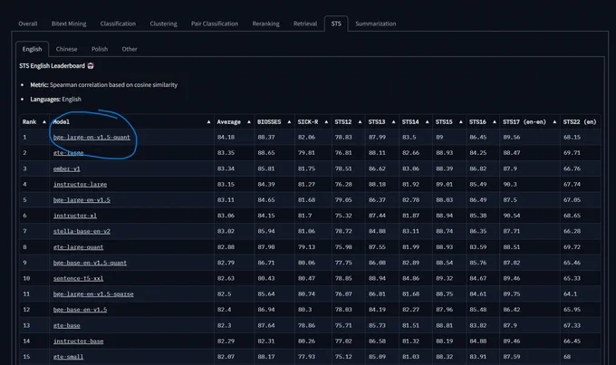Open the Classification tab
616x365 pixels.
point(118,24)
